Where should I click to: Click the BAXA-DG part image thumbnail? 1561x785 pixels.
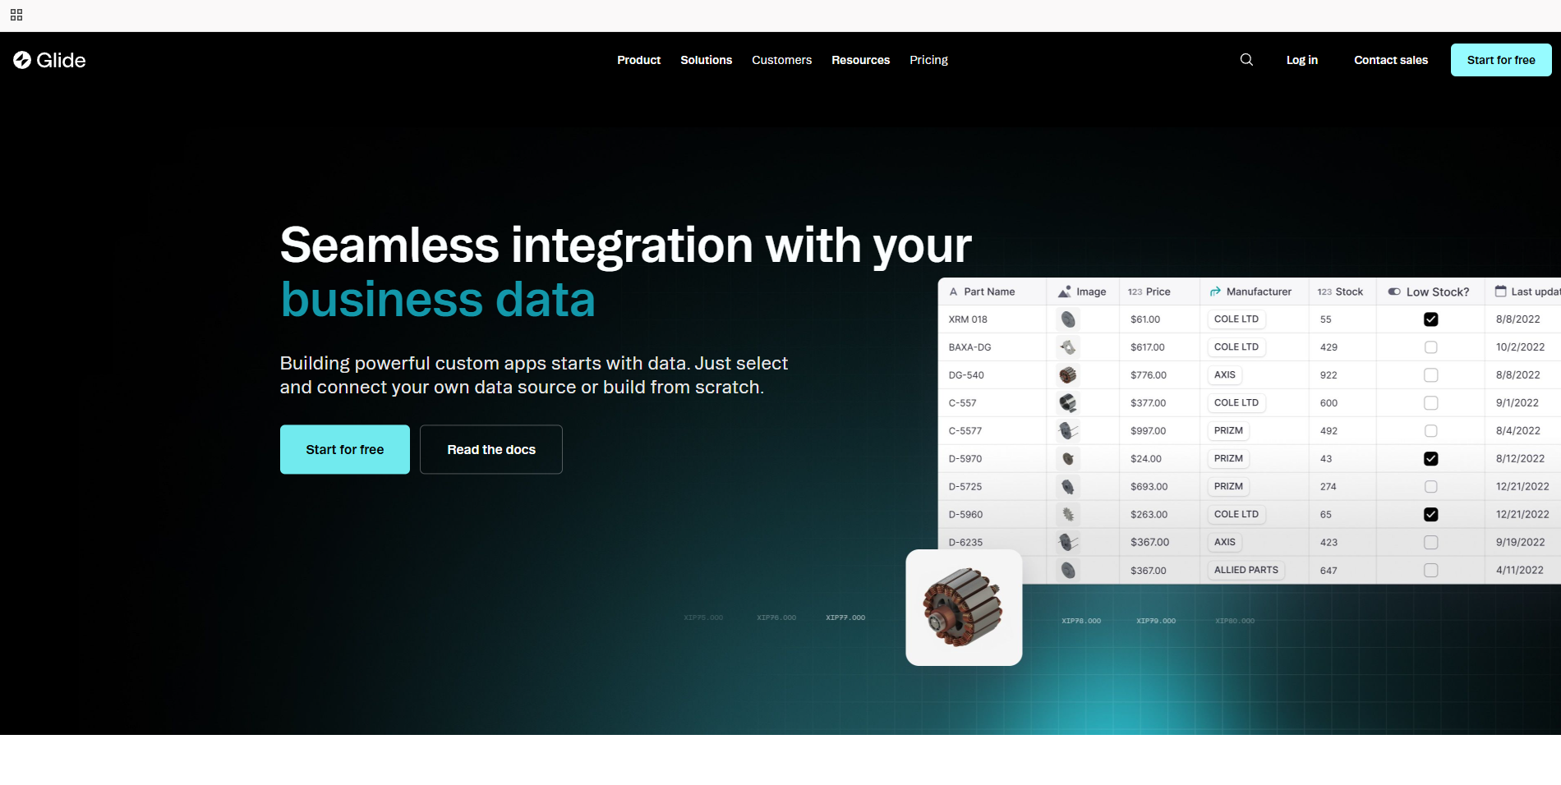[x=1068, y=347]
